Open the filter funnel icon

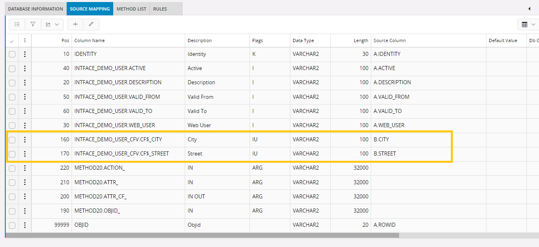click(x=33, y=24)
